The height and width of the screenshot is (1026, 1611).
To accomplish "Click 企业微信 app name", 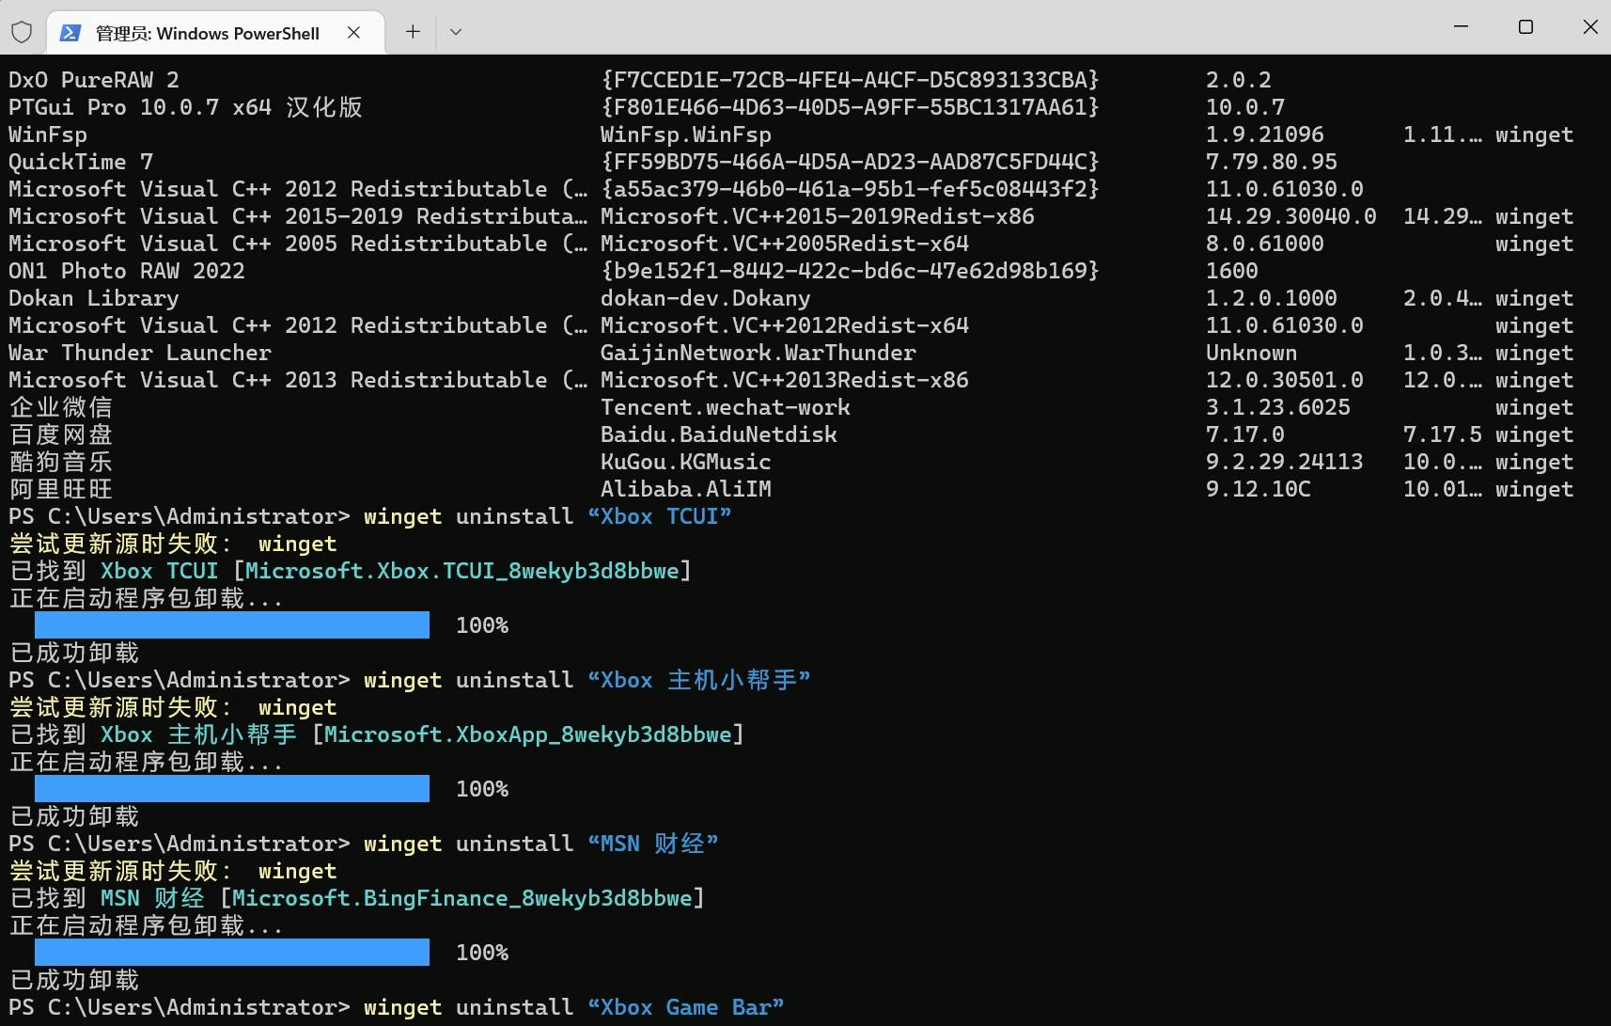I will pyautogui.click(x=61, y=407).
